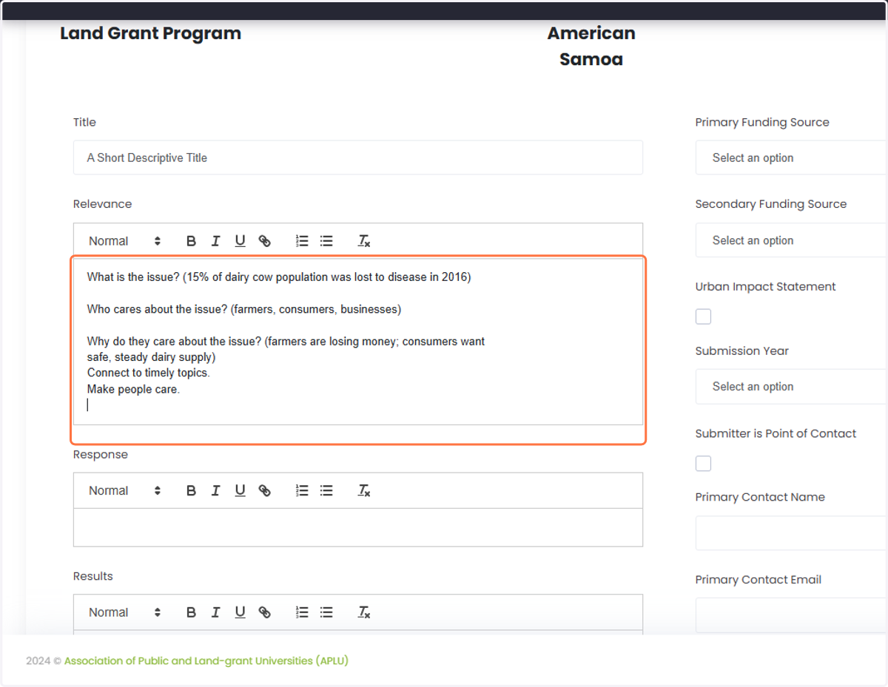Open the Normal style dropdown in the Results editor
The image size is (888, 687).
(124, 612)
